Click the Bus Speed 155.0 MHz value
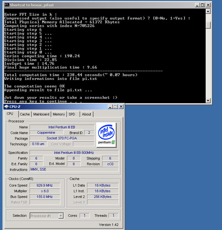222x230 pixels. tap(45, 197)
